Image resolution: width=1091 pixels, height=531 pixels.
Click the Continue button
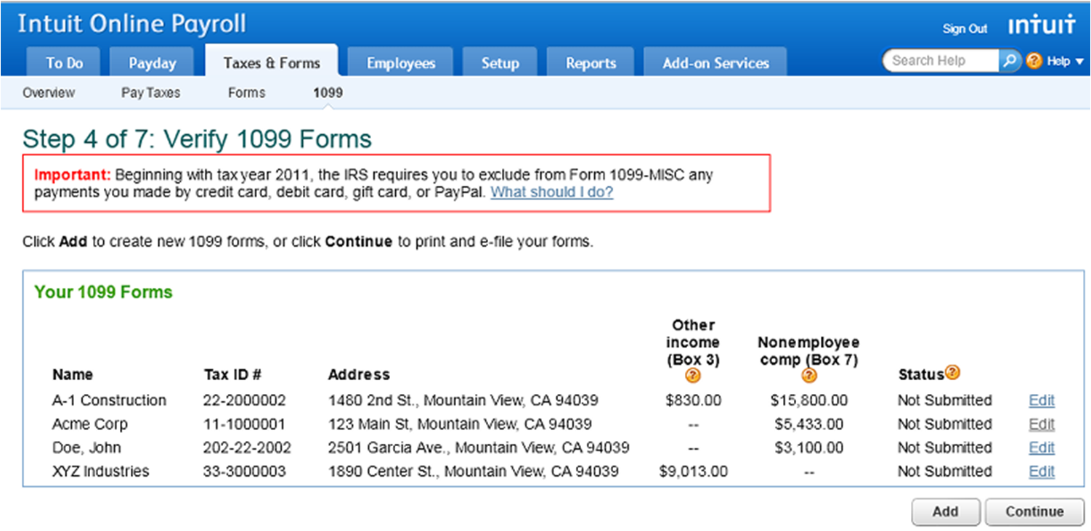coord(1034,511)
